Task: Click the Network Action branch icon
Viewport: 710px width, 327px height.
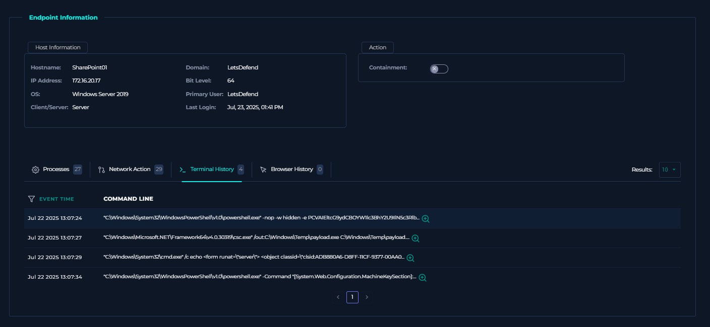Action: (x=101, y=170)
